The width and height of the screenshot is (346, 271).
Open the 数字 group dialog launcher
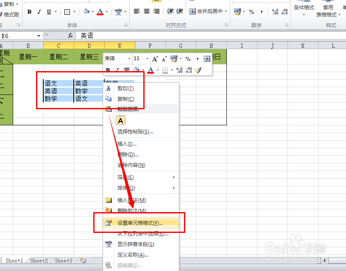point(287,25)
